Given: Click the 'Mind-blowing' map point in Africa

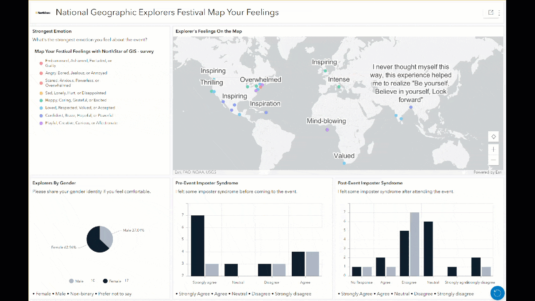Looking at the screenshot, I should click(x=327, y=130).
